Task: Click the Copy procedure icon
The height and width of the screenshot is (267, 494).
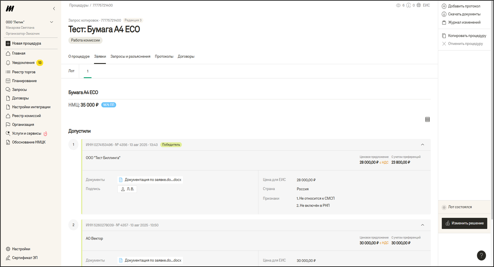Action: point(444,36)
